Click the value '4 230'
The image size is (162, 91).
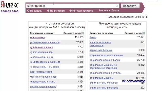(x=80, y=67)
